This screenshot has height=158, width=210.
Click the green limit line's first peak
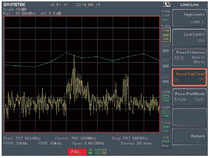(66, 53)
